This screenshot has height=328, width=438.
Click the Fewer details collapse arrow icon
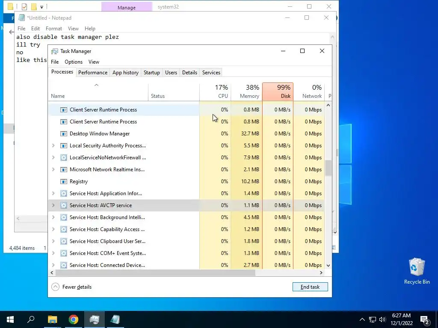click(x=55, y=287)
